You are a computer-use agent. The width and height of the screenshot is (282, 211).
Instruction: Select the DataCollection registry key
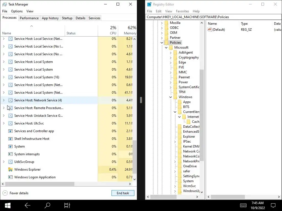coord(191,127)
